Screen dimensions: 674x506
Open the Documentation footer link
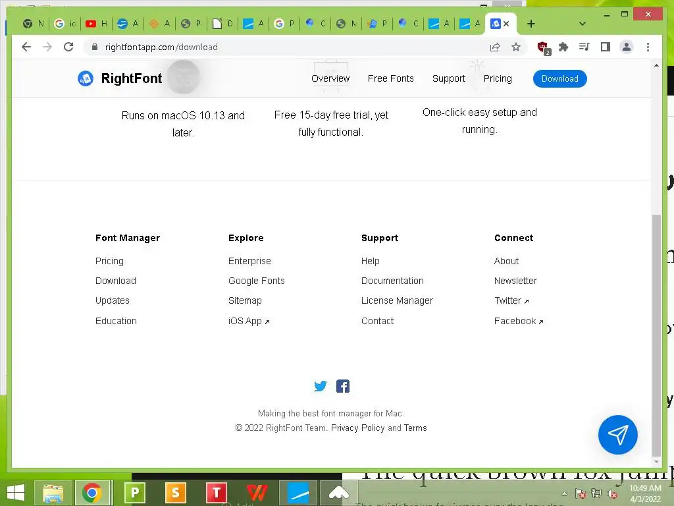[392, 281]
